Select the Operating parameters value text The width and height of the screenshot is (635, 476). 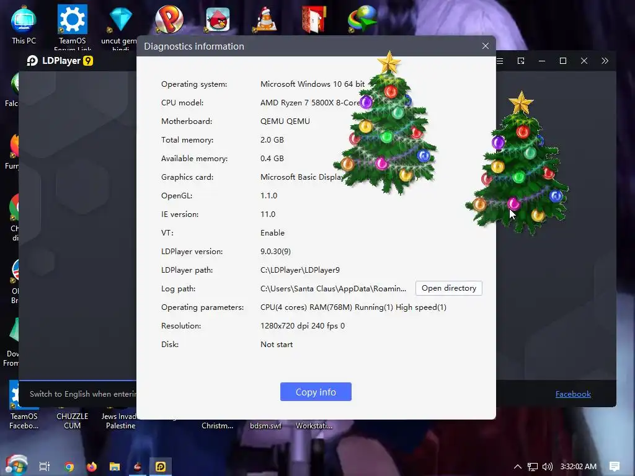point(353,307)
